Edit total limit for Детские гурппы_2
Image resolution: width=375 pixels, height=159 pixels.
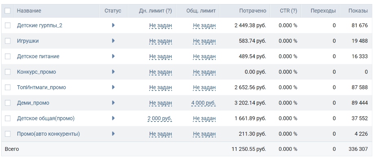205,26
